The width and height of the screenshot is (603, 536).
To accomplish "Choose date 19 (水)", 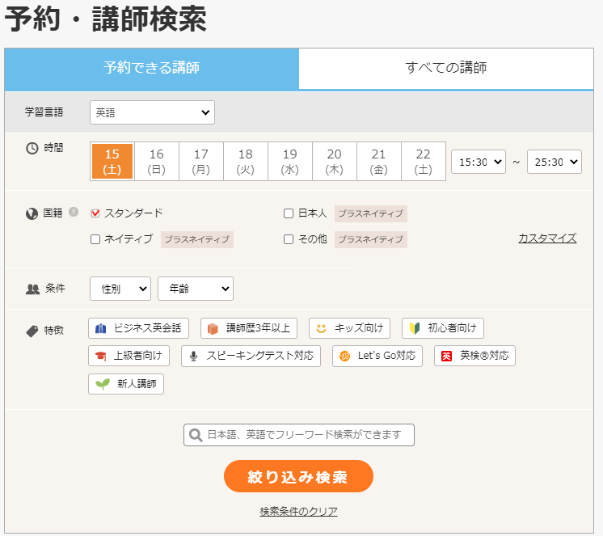I will click(x=290, y=162).
